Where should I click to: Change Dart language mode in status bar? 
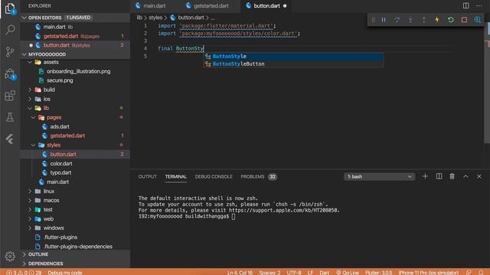click(x=324, y=273)
